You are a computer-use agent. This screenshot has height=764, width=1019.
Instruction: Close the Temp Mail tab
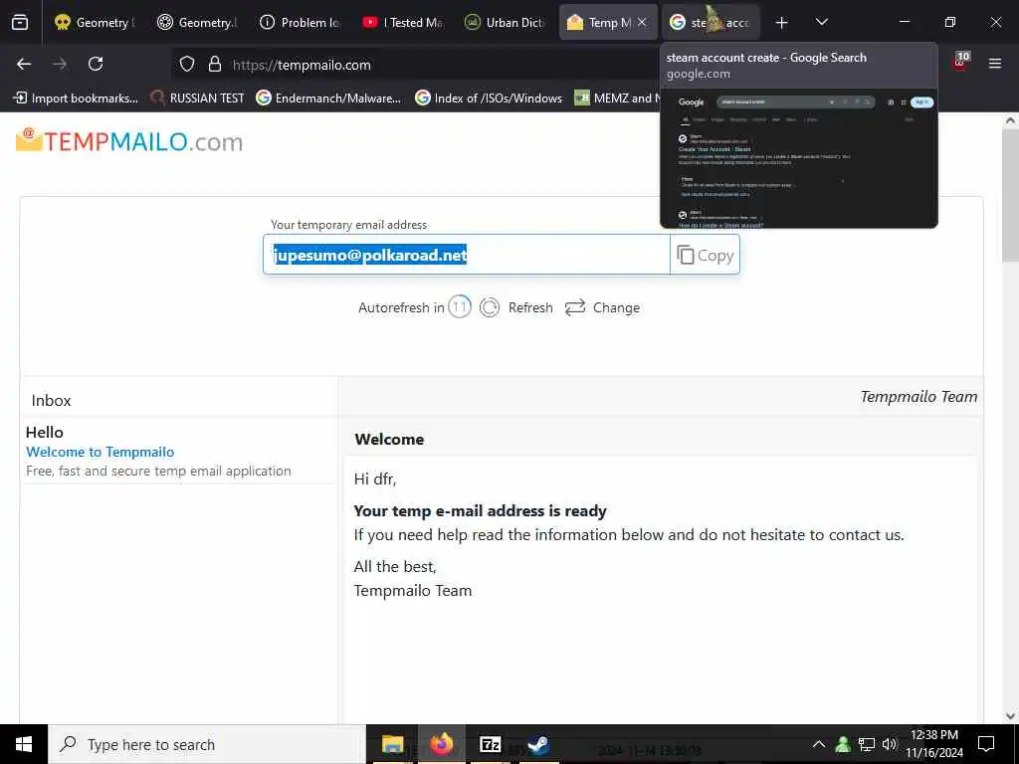tap(642, 22)
